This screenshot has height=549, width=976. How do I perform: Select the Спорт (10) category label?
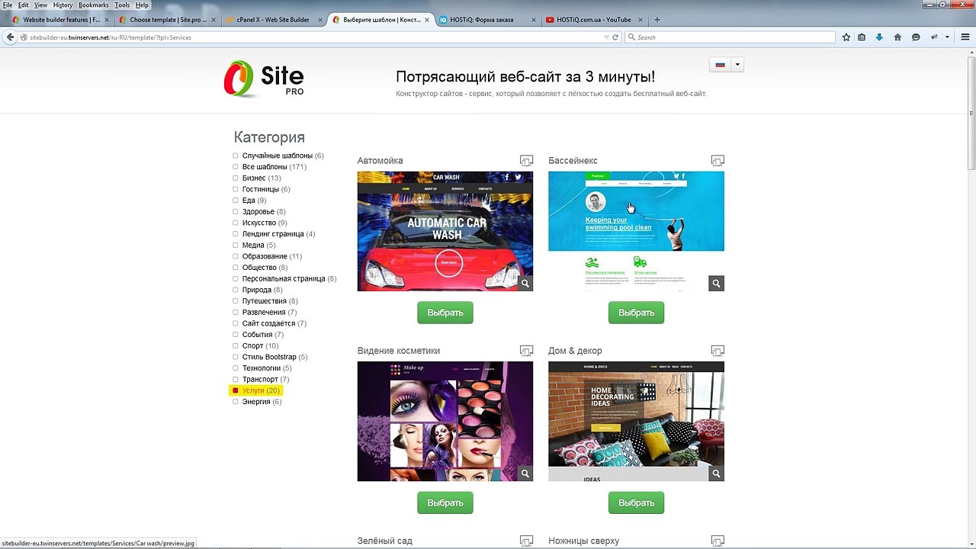[x=260, y=346]
